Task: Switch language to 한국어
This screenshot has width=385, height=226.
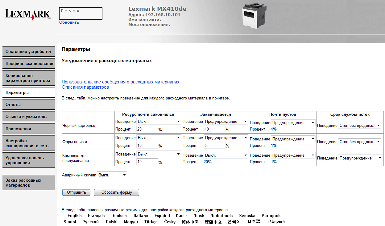Action: tap(234, 222)
